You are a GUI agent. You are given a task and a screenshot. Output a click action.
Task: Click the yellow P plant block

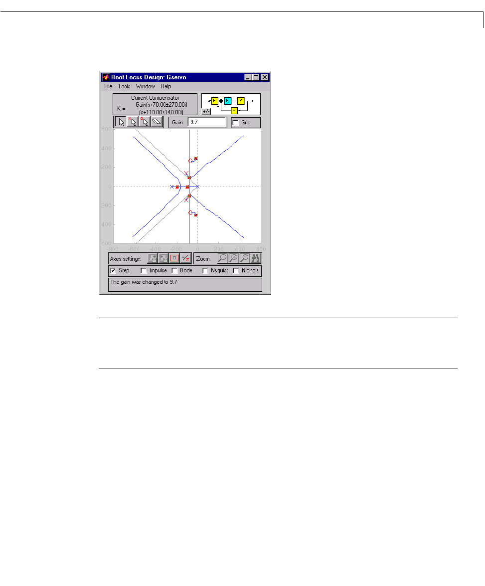pos(241,101)
